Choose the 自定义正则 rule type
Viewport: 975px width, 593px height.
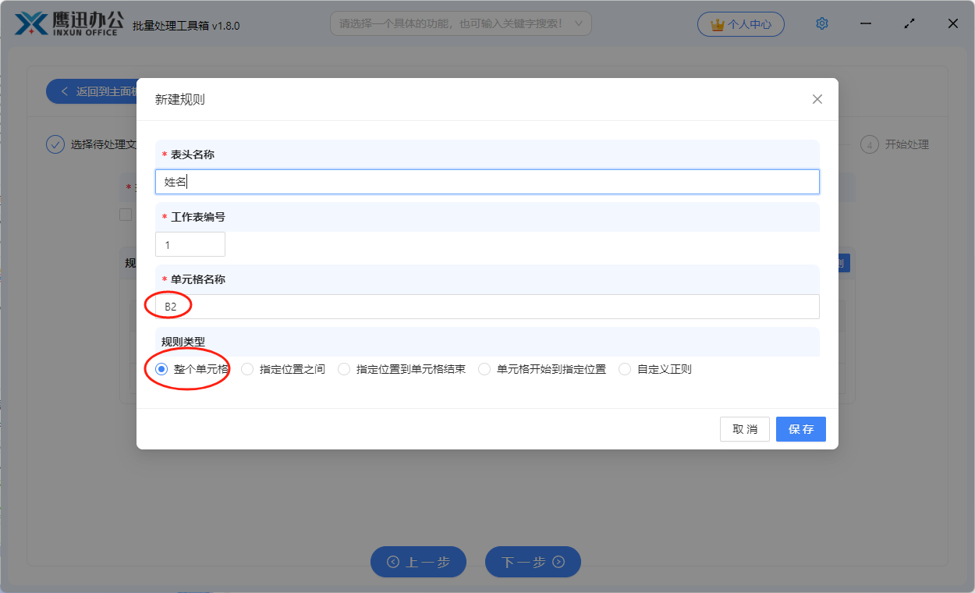(x=625, y=369)
